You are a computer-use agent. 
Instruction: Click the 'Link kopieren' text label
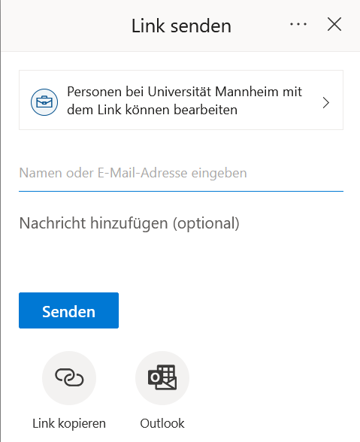(69, 423)
